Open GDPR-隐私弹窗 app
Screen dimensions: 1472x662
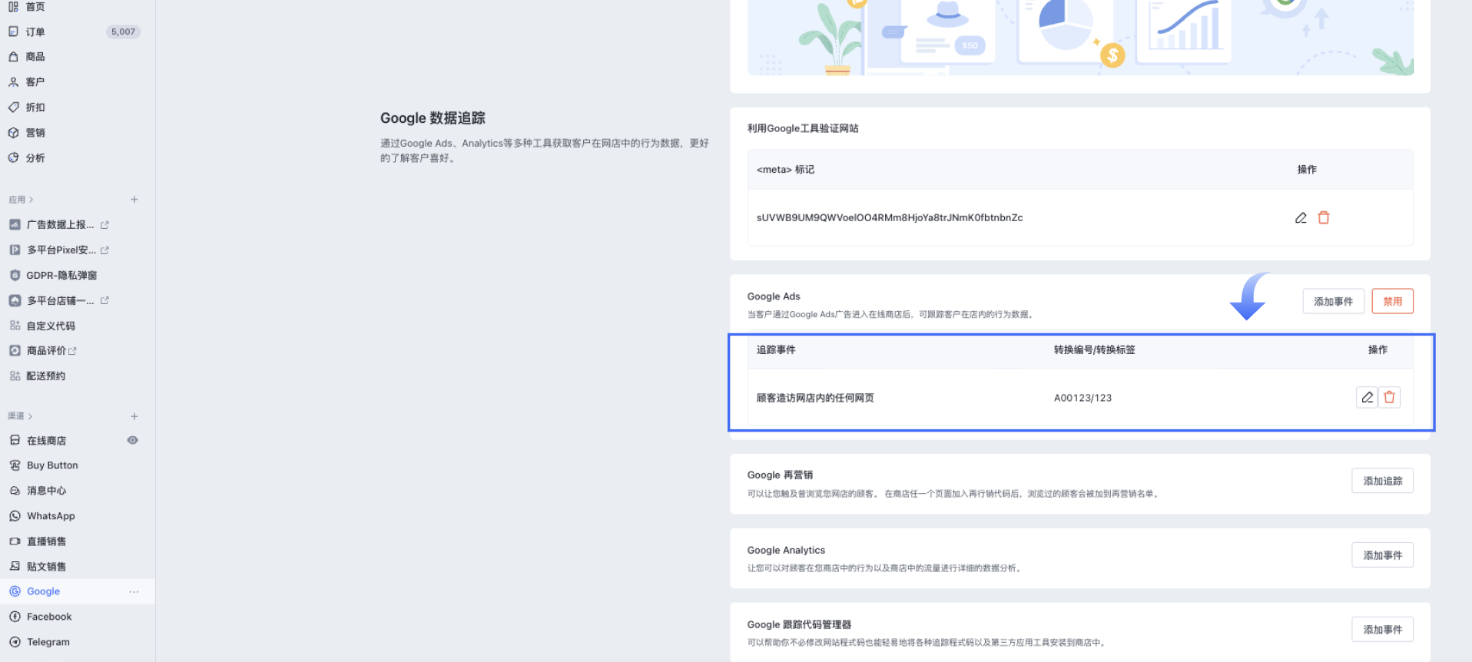pos(61,275)
